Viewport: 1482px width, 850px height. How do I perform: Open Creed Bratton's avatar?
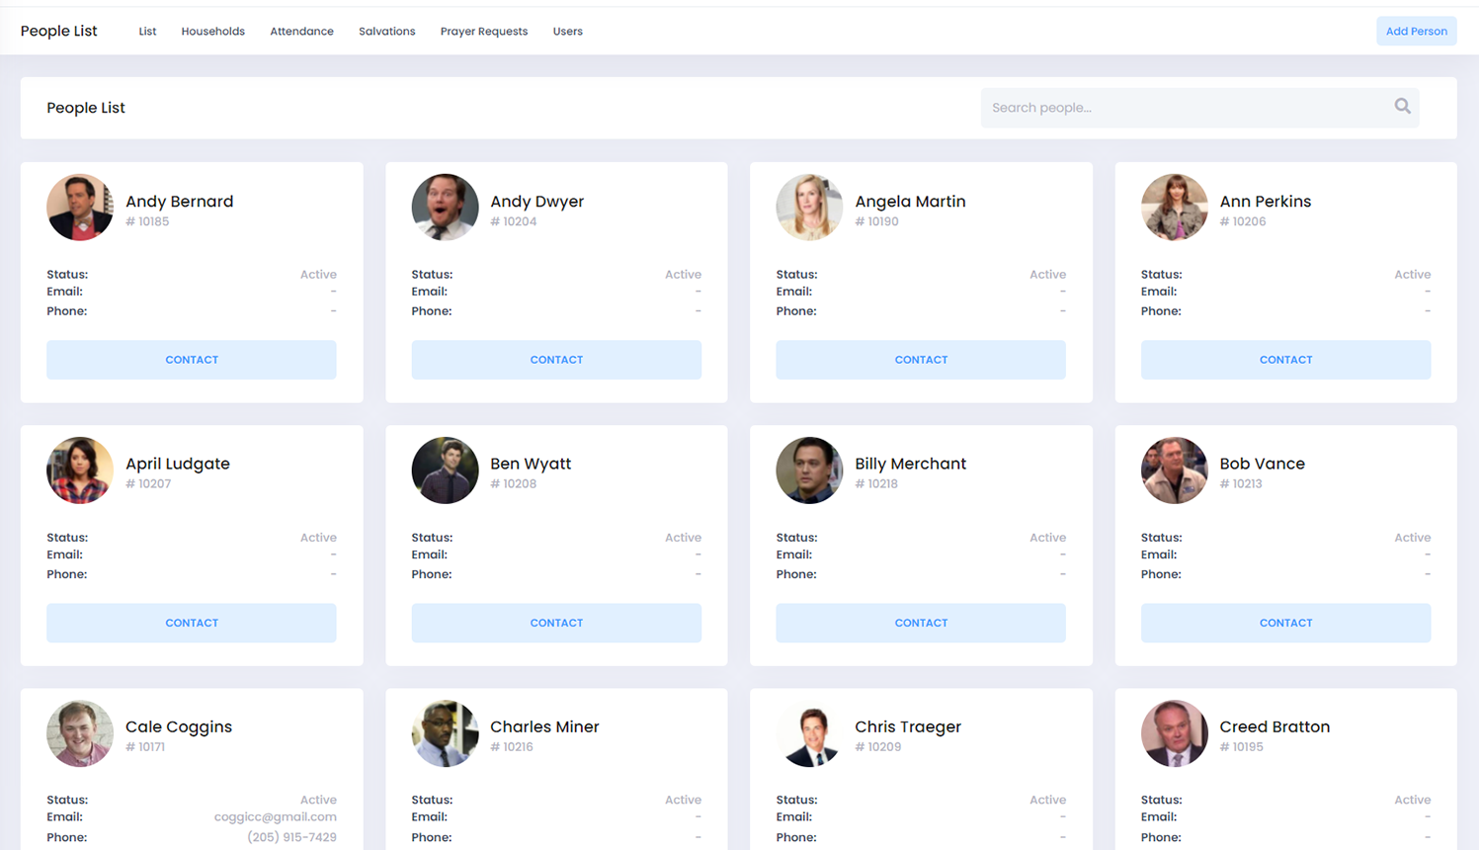(1174, 733)
